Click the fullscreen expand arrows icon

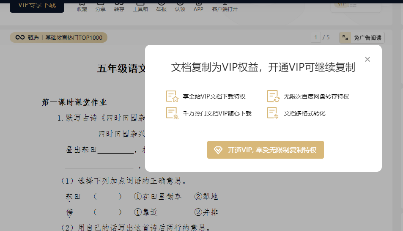click(345, 38)
